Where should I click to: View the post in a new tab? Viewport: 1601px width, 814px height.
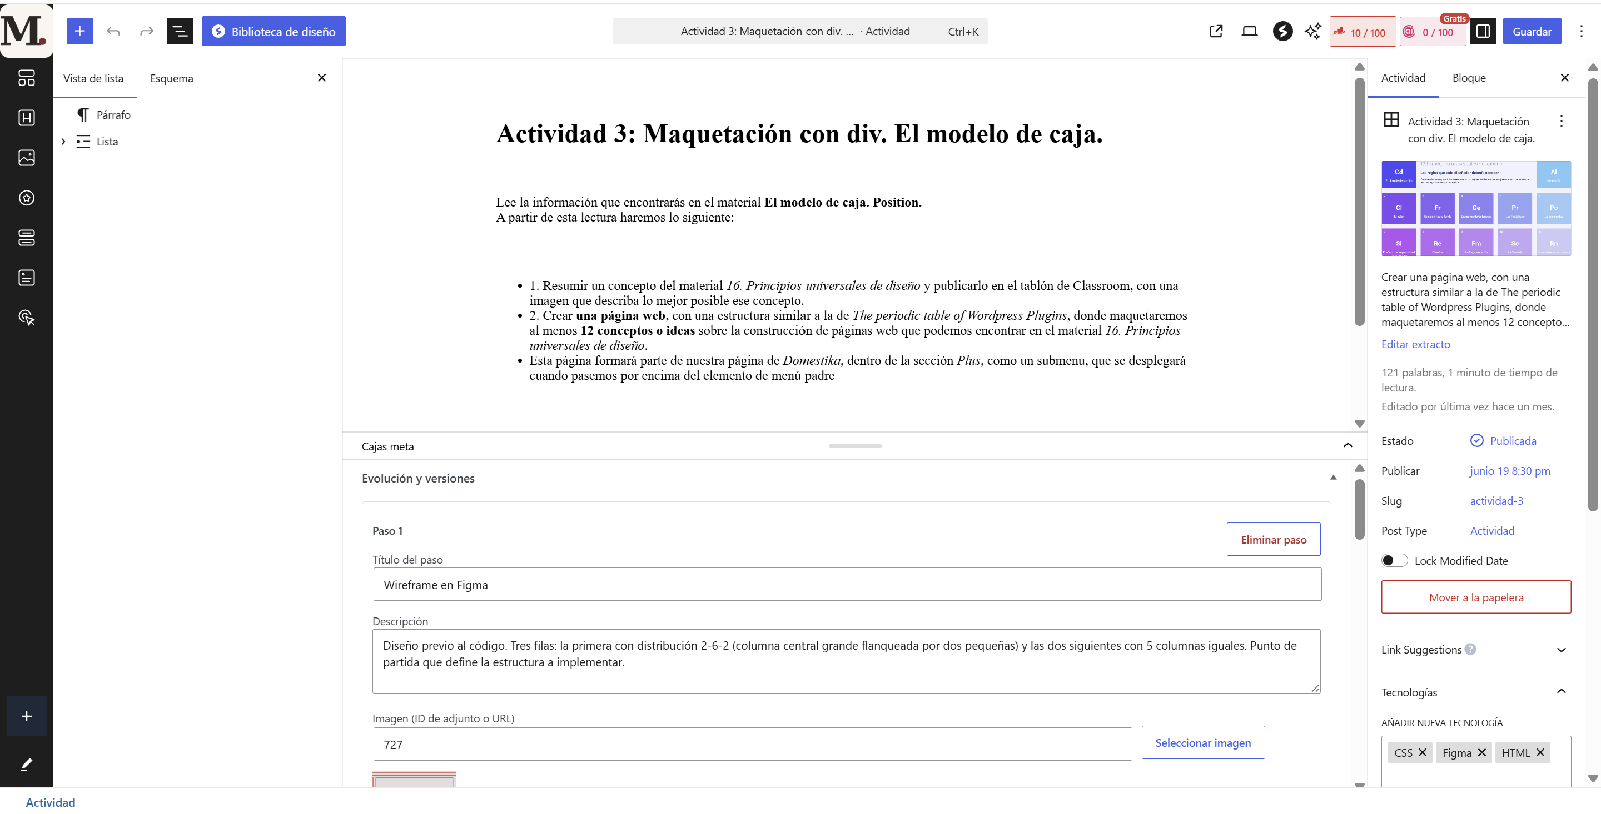(1216, 31)
